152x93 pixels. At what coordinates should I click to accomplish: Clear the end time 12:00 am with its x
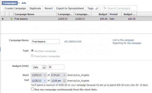point(64,81)
